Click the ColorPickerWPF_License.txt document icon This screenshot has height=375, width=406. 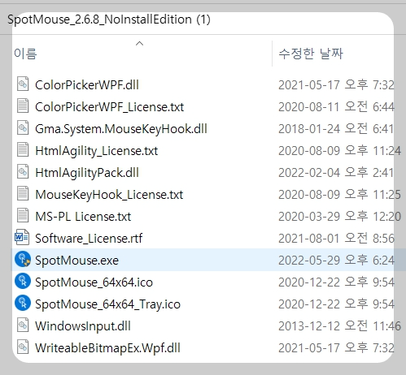[x=23, y=106]
